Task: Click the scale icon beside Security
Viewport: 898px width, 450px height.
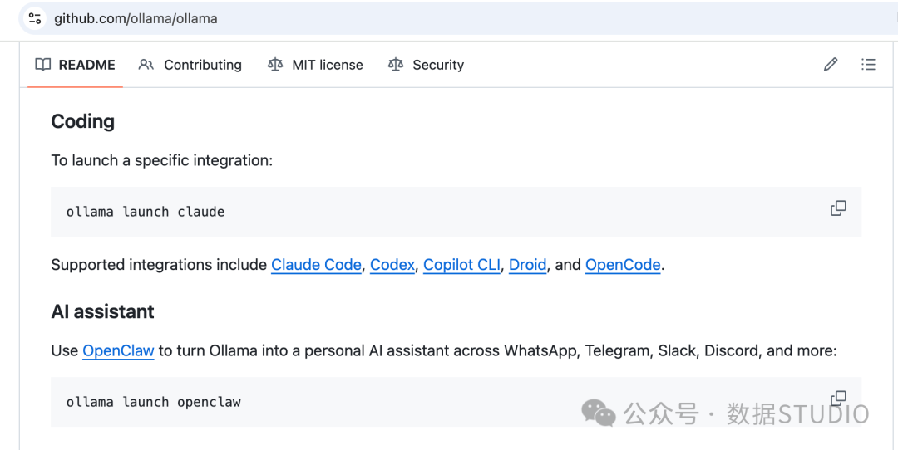Action: click(x=395, y=65)
